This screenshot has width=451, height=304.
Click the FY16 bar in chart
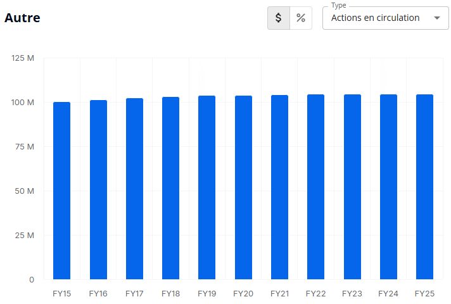click(x=98, y=190)
